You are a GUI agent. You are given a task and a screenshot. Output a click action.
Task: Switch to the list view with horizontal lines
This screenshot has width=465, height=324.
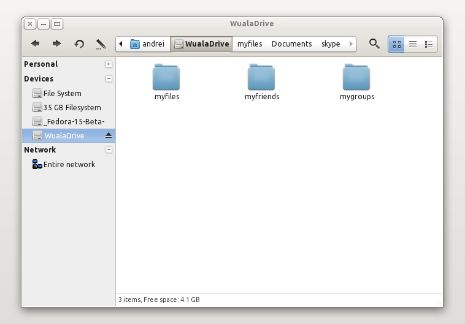coord(413,45)
